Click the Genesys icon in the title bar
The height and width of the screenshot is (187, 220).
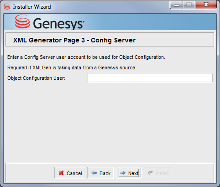coord(7,7)
